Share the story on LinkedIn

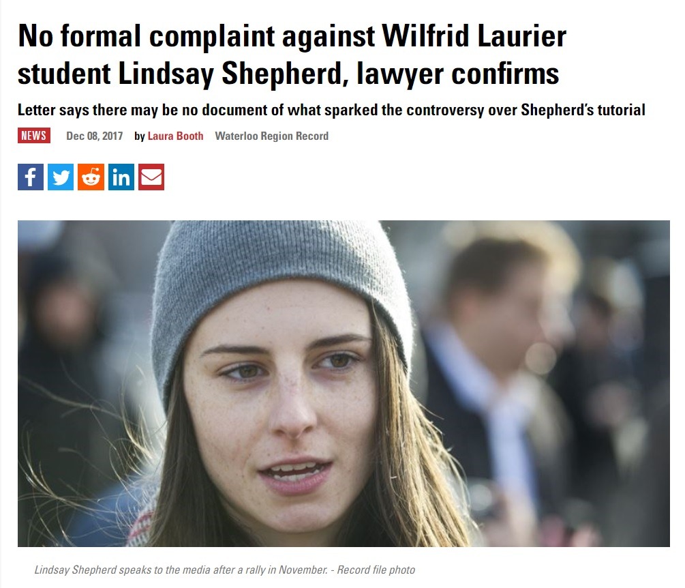[121, 177]
